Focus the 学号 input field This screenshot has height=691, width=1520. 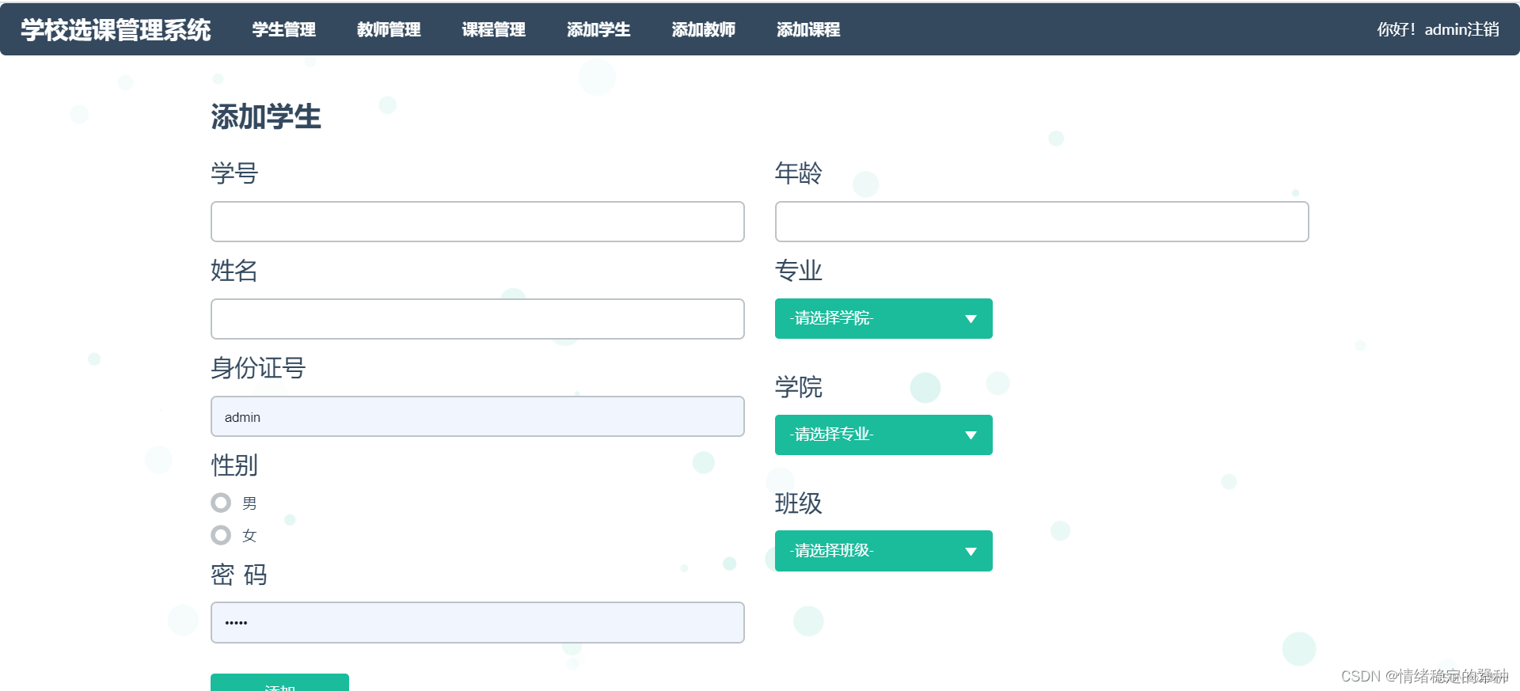477,222
